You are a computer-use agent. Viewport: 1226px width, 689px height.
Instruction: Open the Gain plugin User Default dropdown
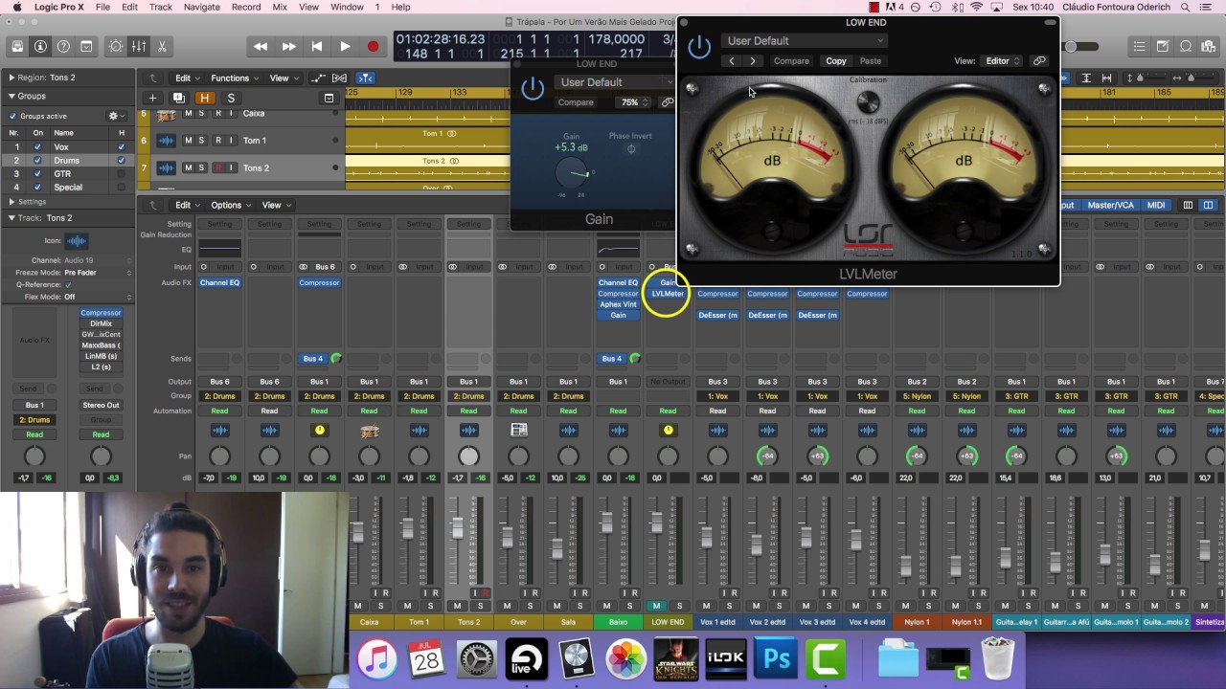(613, 82)
